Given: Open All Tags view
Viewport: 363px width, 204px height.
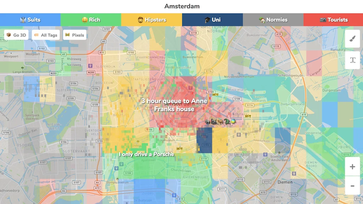Looking at the screenshot, I should point(46,35).
